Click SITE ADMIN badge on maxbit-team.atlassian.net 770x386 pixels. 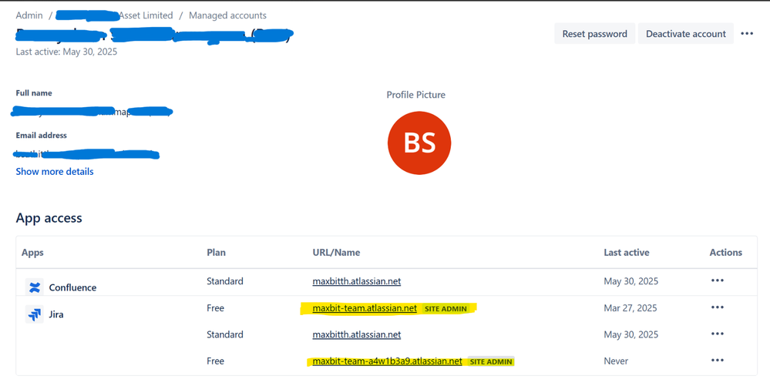click(446, 308)
